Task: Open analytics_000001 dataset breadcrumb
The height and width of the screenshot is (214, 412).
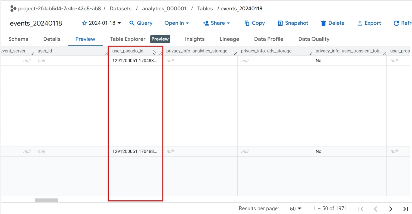Action: click(x=164, y=9)
